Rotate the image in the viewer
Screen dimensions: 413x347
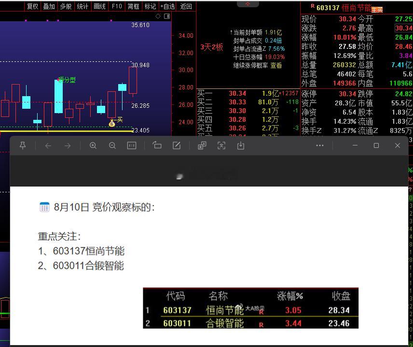click(x=157, y=145)
